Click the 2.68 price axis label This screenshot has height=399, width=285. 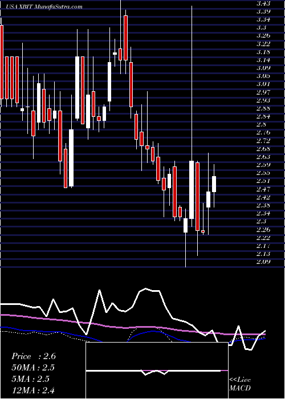click(263, 149)
